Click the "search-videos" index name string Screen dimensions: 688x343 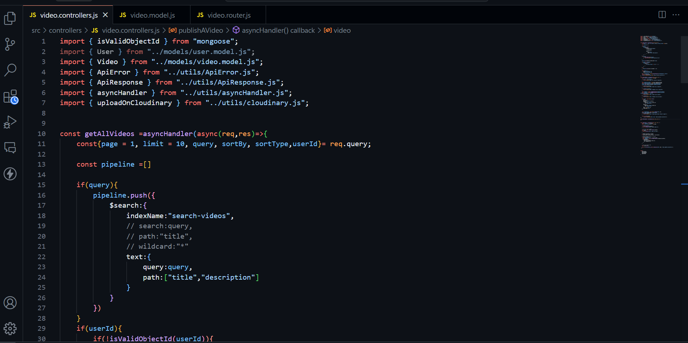[x=199, y=216]
